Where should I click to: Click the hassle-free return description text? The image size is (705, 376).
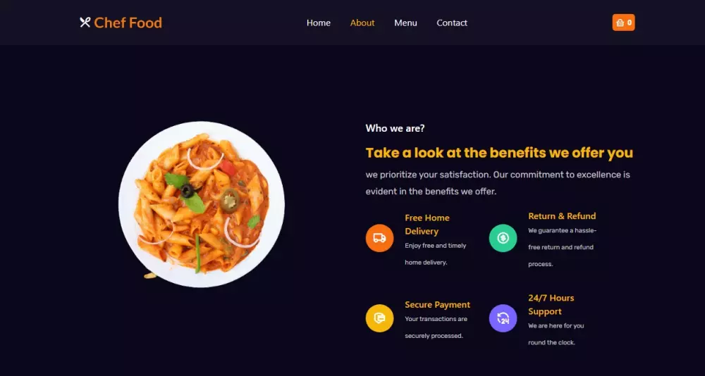562,247
